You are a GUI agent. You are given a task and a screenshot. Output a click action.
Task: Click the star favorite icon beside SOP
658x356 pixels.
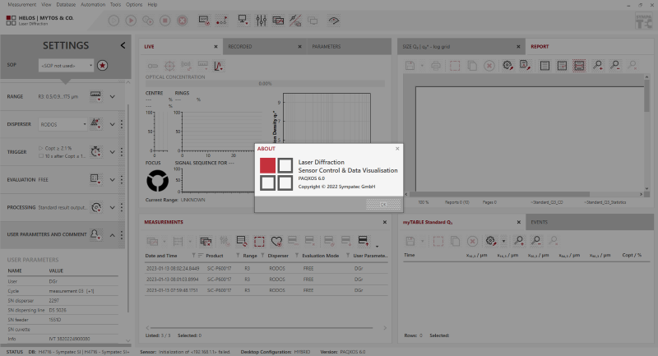pos(102,66)
